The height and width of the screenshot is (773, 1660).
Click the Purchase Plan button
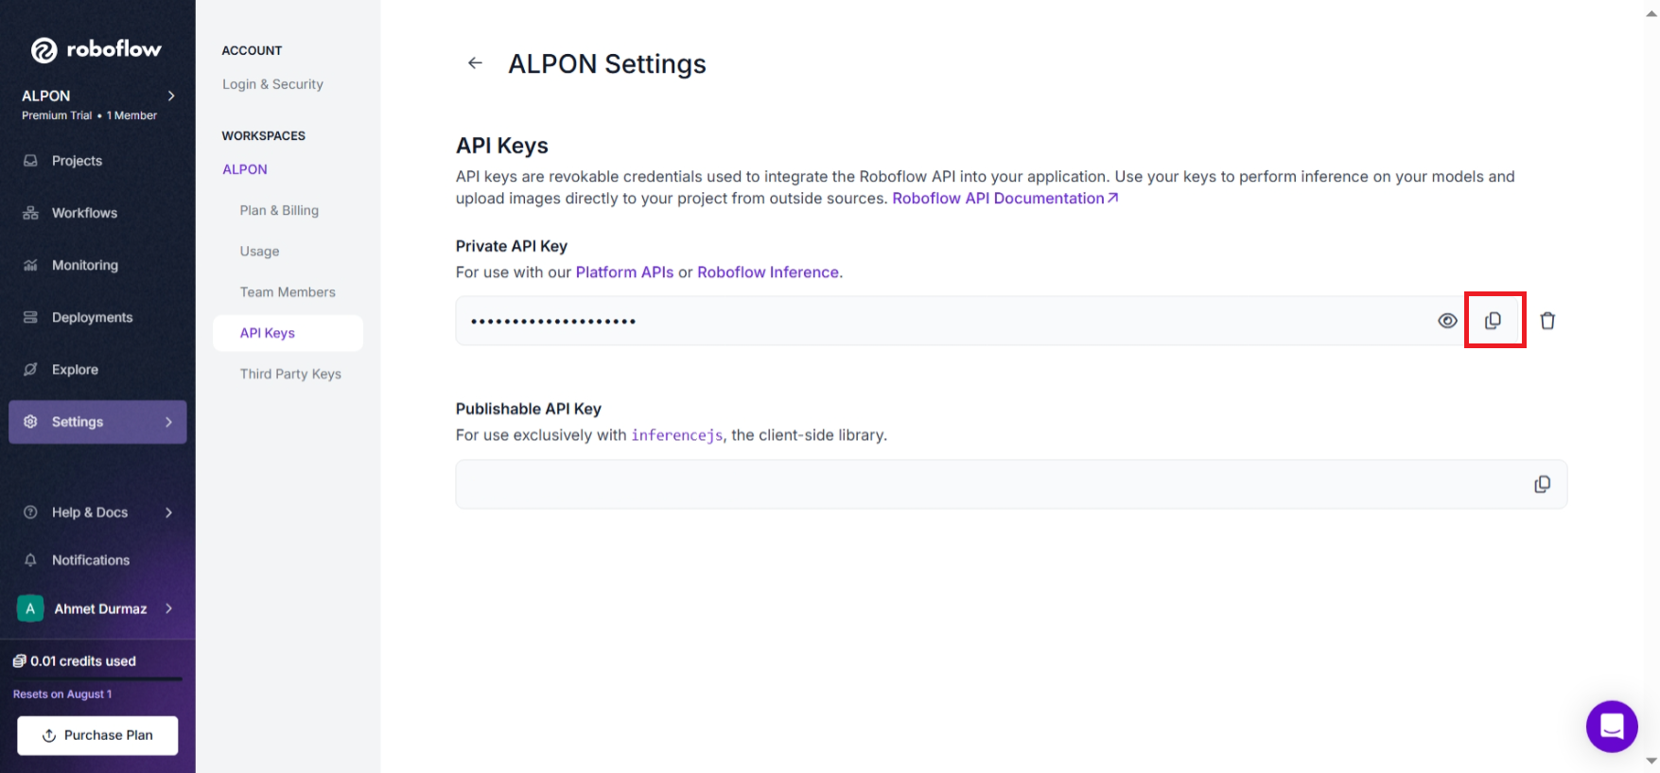[97, 735]
